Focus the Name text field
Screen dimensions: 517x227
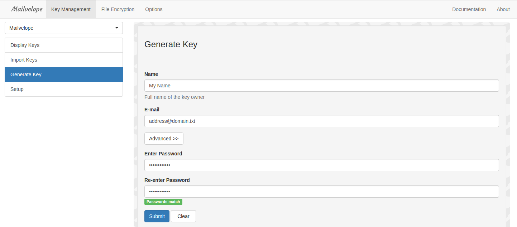click(321, 86)
